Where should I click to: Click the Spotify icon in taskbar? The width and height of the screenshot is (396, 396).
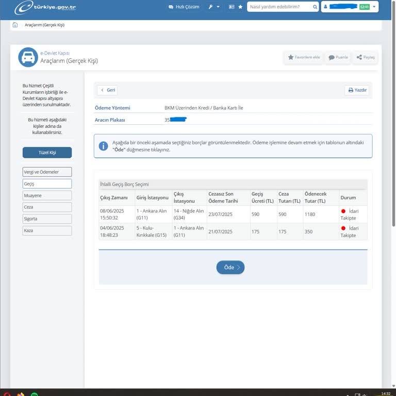point(34,394)
